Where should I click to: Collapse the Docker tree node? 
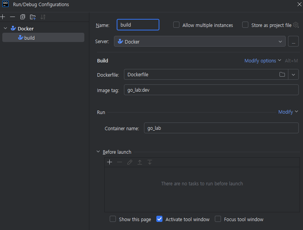[x=5, y=29]
